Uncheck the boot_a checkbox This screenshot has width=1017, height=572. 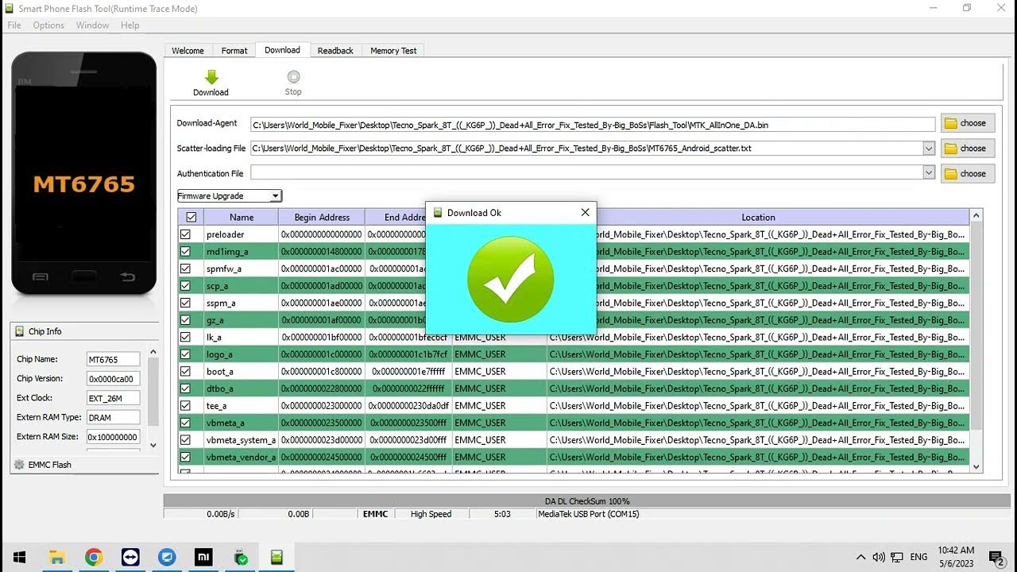[x=185, y=371]
